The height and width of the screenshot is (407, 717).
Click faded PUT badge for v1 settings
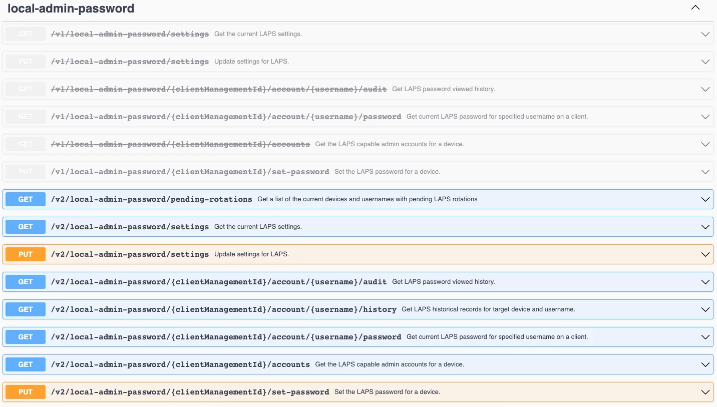pos(26,62)
